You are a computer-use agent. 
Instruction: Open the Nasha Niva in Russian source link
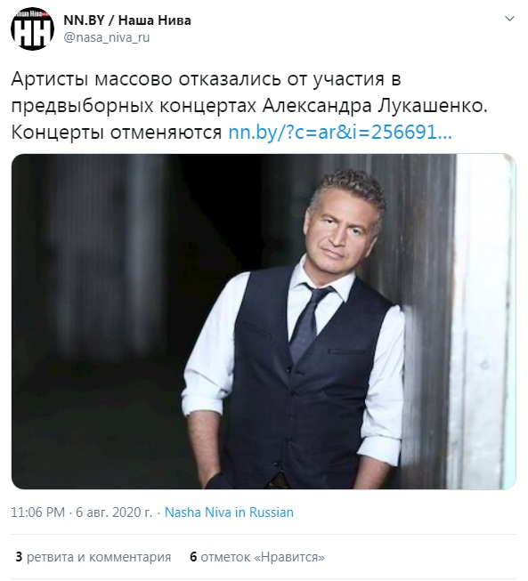click(x=229, y=512)
